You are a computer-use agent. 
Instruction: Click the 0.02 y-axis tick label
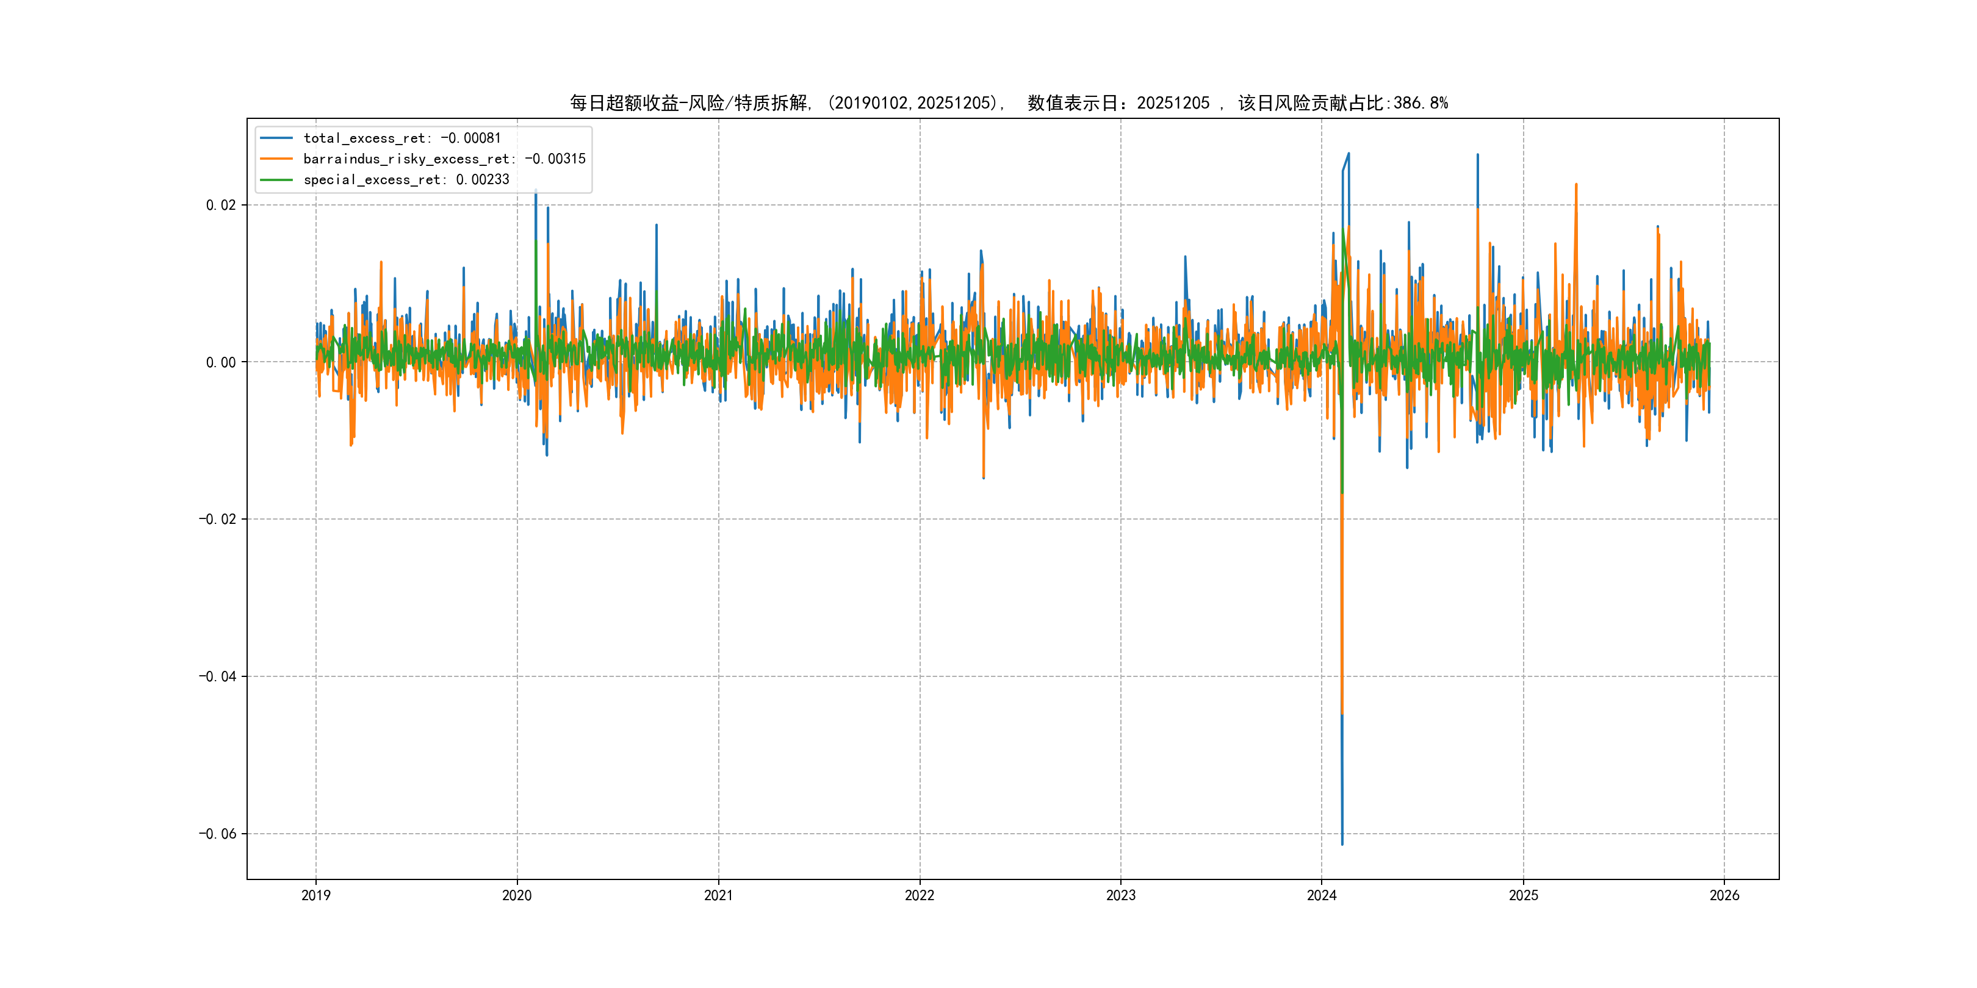pos(220,205)
